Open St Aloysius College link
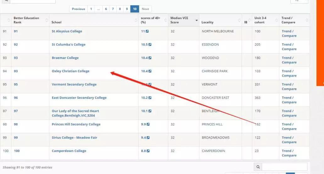 (x=67, y=31)
